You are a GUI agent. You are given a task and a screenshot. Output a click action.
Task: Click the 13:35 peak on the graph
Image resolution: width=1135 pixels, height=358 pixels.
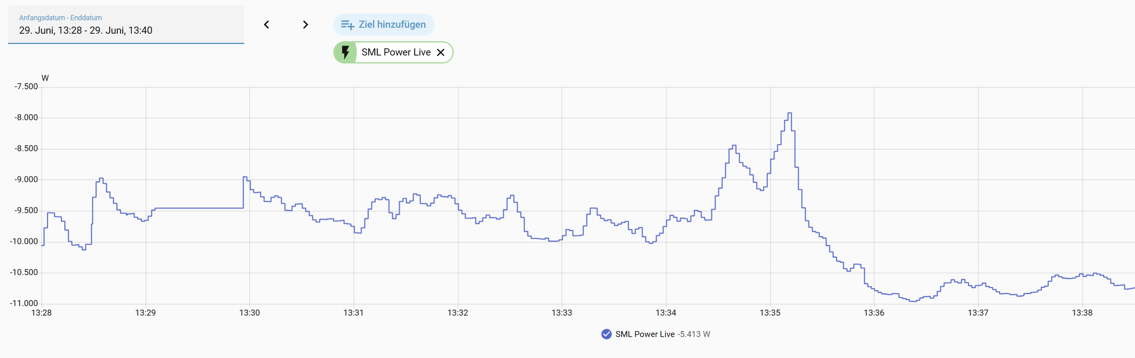click(789, 113)
